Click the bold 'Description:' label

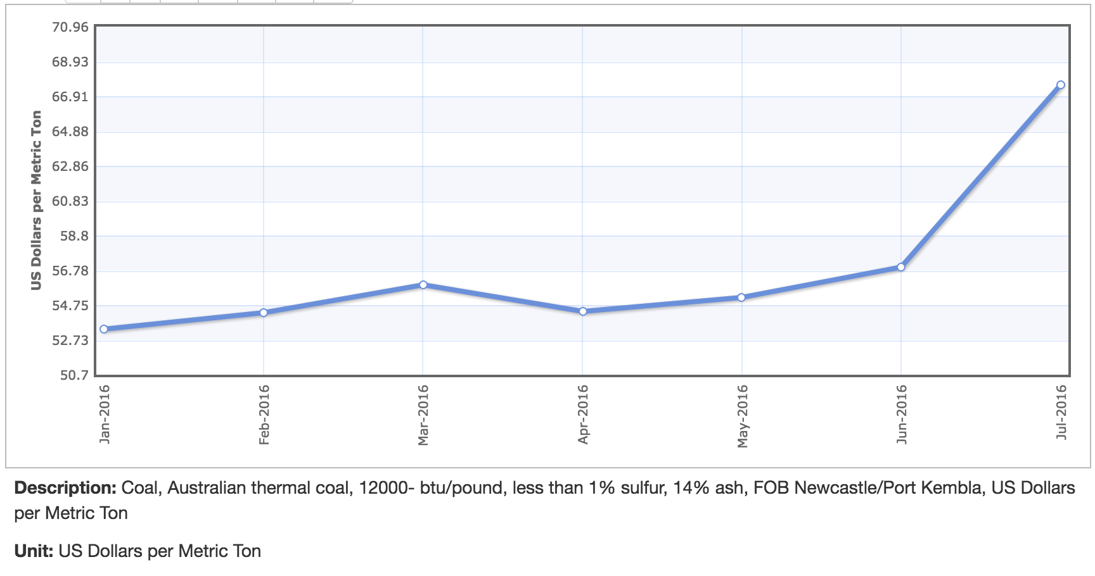[x=65, y=488]
